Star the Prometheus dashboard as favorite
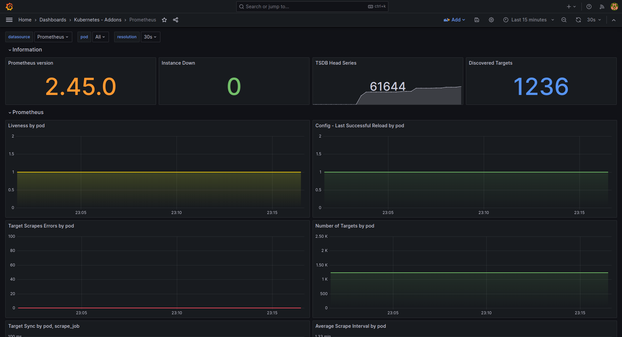This screenshot has width=622, height=337. coord(164,20)
